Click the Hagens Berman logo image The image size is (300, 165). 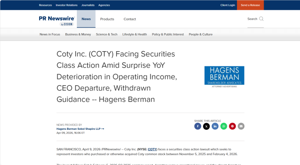pos(224,77)
